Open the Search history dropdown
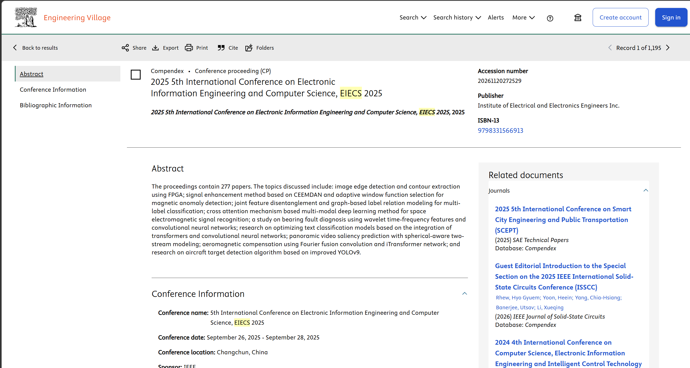The image size is (690, 368). click(x=457, y=18)
